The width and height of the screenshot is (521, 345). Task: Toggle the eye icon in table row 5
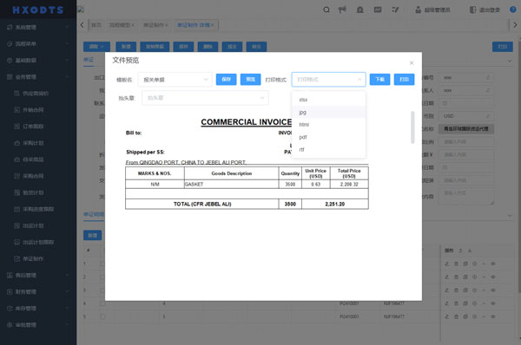(x=493, y=316)
